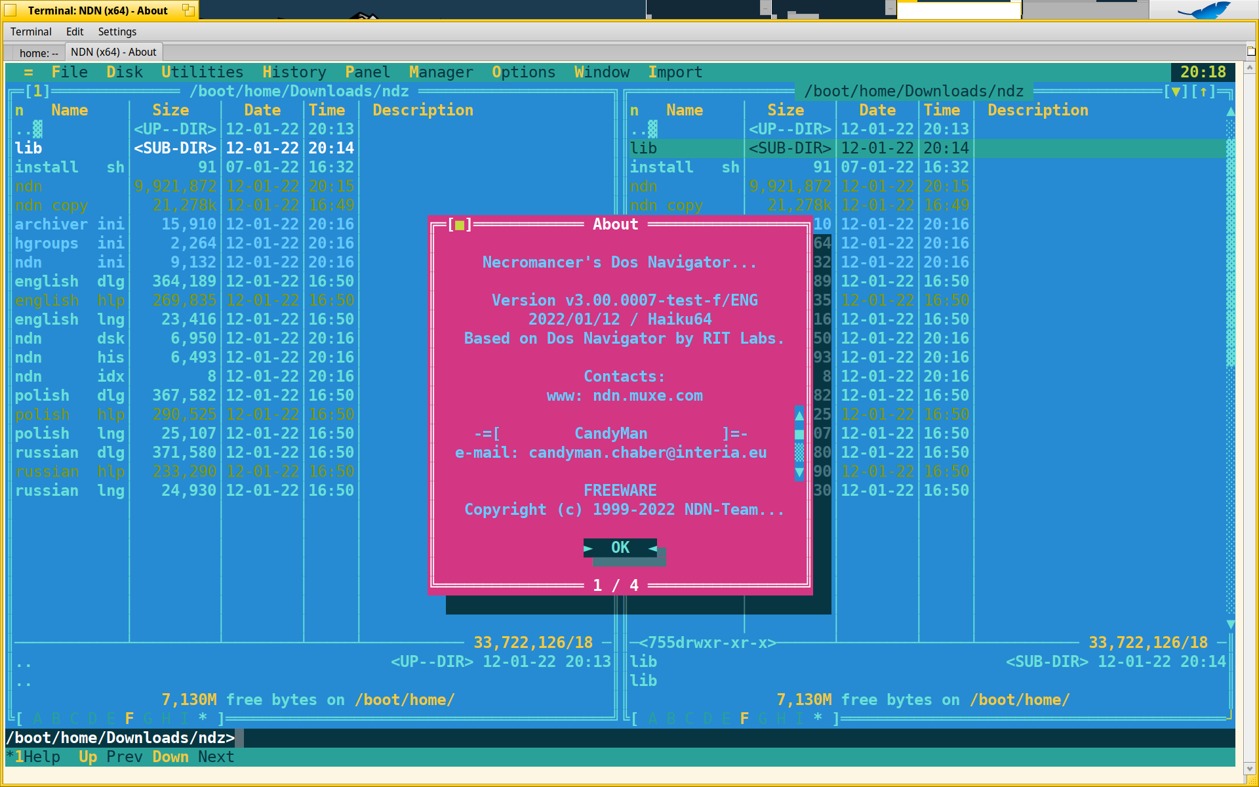Click the Name column header in left panel
This screenshot has height=787, width=1259.
(70, 110)
